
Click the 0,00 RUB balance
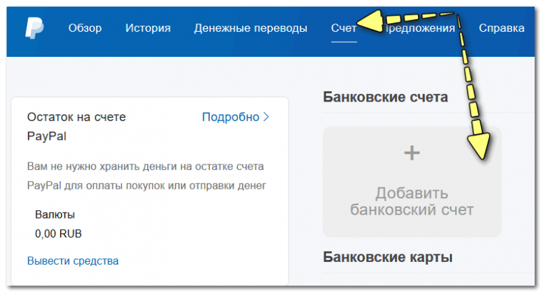click(58, 234)
